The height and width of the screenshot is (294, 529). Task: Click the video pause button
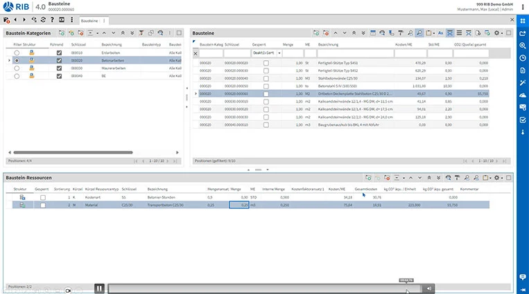click(99, 288)
